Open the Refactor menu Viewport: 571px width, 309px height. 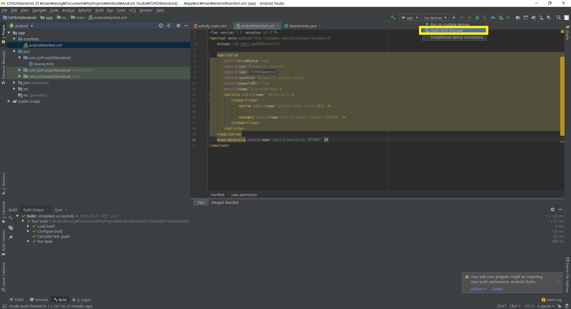coord(85,10)
